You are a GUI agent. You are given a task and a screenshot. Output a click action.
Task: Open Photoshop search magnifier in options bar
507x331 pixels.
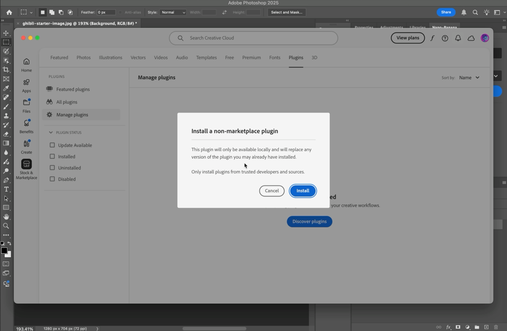[x=475, y=12]
